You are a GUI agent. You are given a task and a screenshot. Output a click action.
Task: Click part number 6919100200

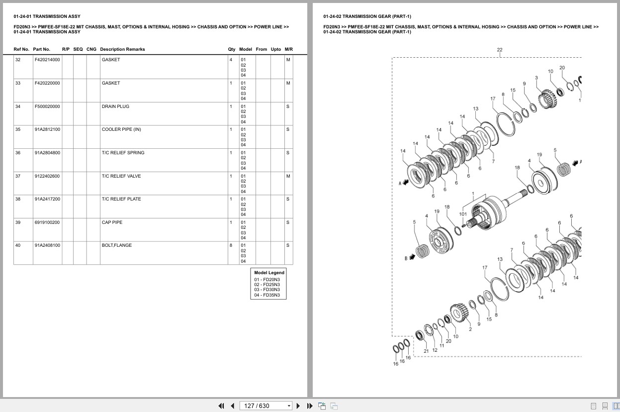[47, 222]
